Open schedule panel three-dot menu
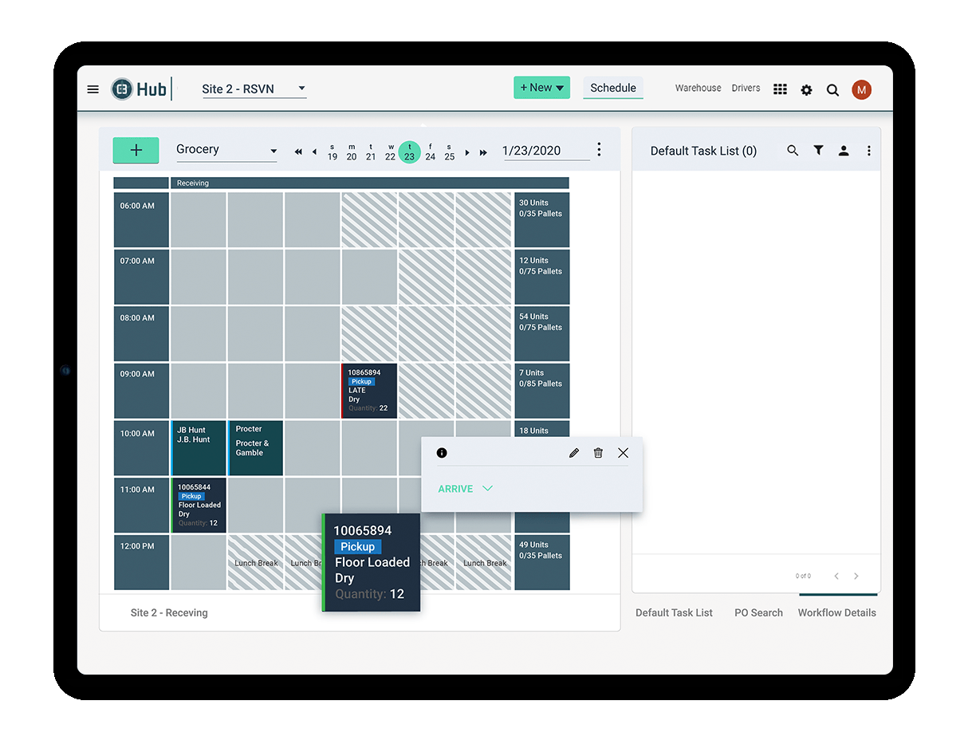Viewport: 972px width, 744px height. point(599,150)
